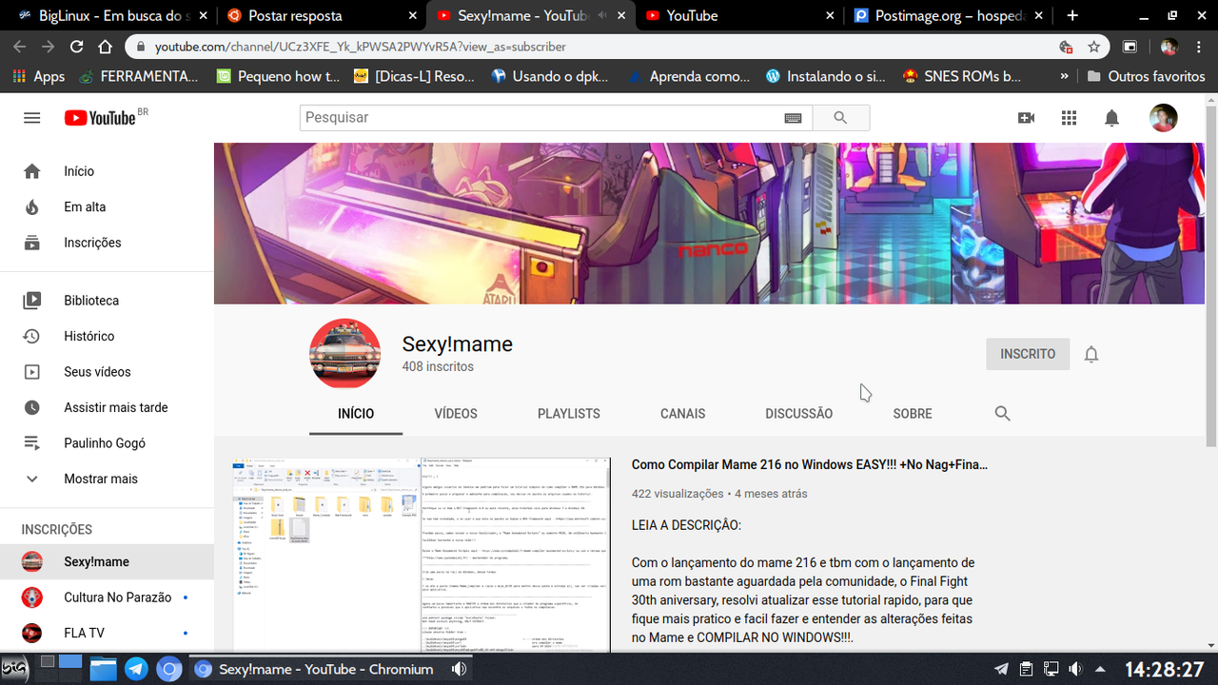Open Seus vídeos in the sidebar
Viewport: 1218px width, 685px height.
point(107,371)
